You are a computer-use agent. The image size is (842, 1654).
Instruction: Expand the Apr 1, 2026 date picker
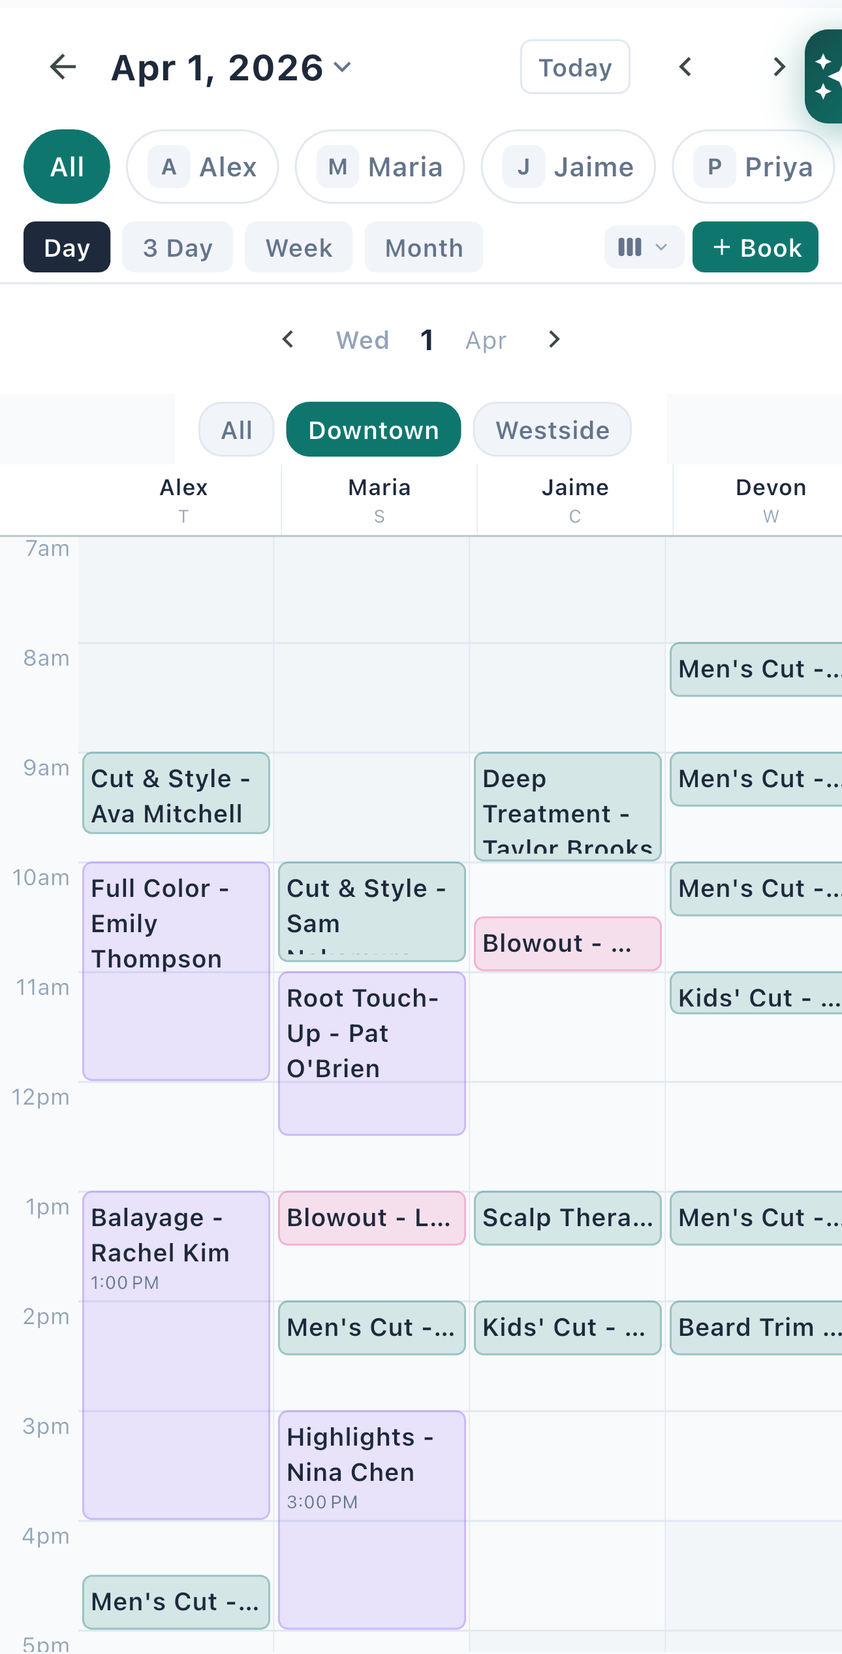pos(232,67)
